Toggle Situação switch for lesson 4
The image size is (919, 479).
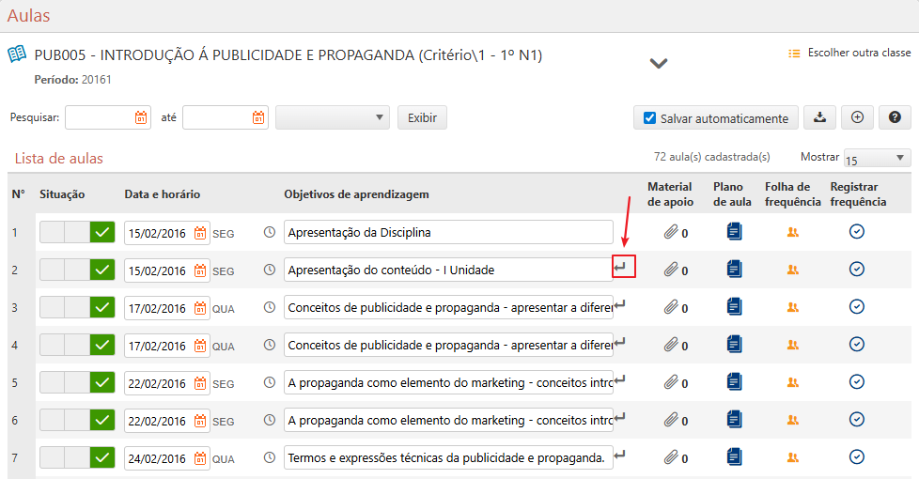point(77,345)
